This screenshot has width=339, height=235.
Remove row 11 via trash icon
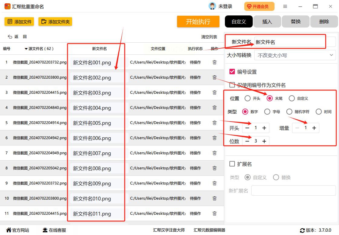pos(215,214)
